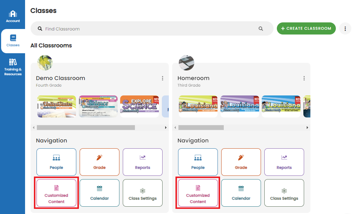Viewport: 355px width, 214px height.
Task: Open the page-level overflow menu near Create Classroom
Action: (x=345, y=28)
